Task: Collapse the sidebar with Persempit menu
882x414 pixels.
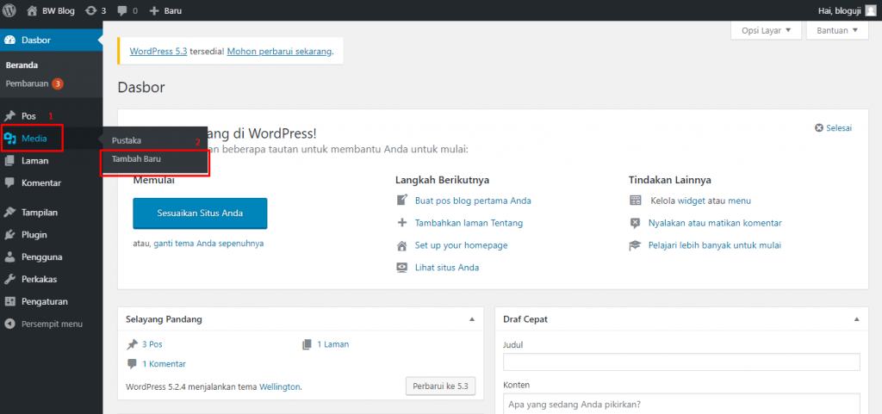Action: pos(43,324)
